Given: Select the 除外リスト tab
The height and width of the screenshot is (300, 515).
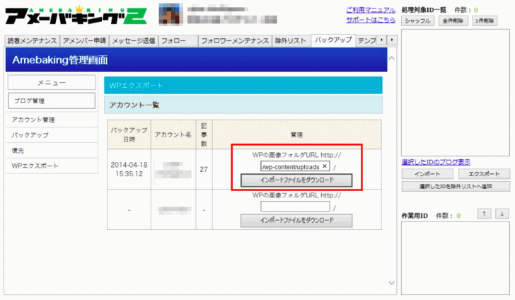Looking at the screenshot, I should click(290, 40).
